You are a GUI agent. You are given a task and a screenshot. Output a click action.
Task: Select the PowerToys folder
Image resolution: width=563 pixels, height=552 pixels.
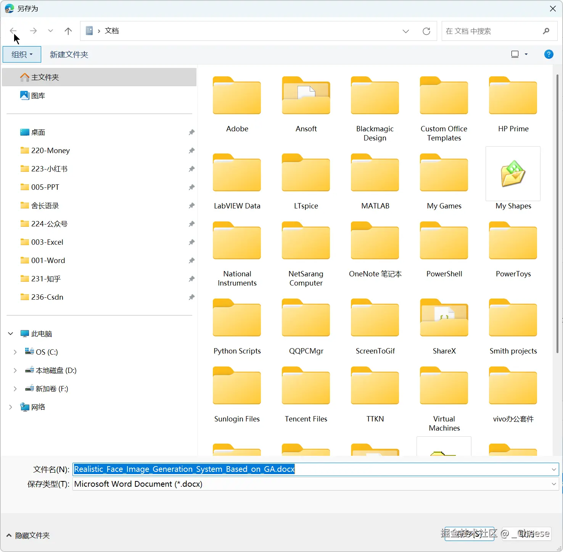[513, 249]
